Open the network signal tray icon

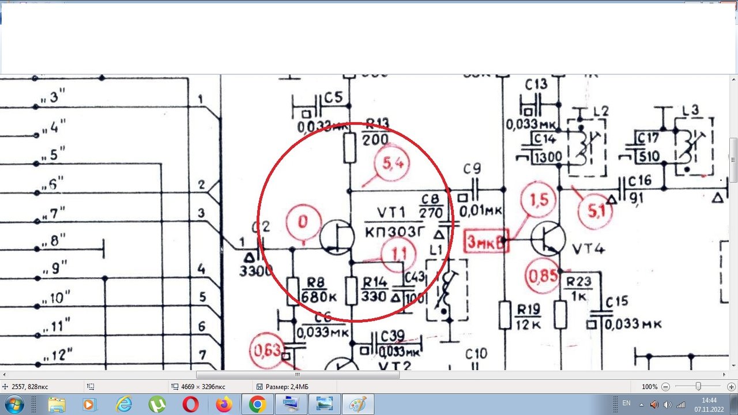tap(680, 405)
